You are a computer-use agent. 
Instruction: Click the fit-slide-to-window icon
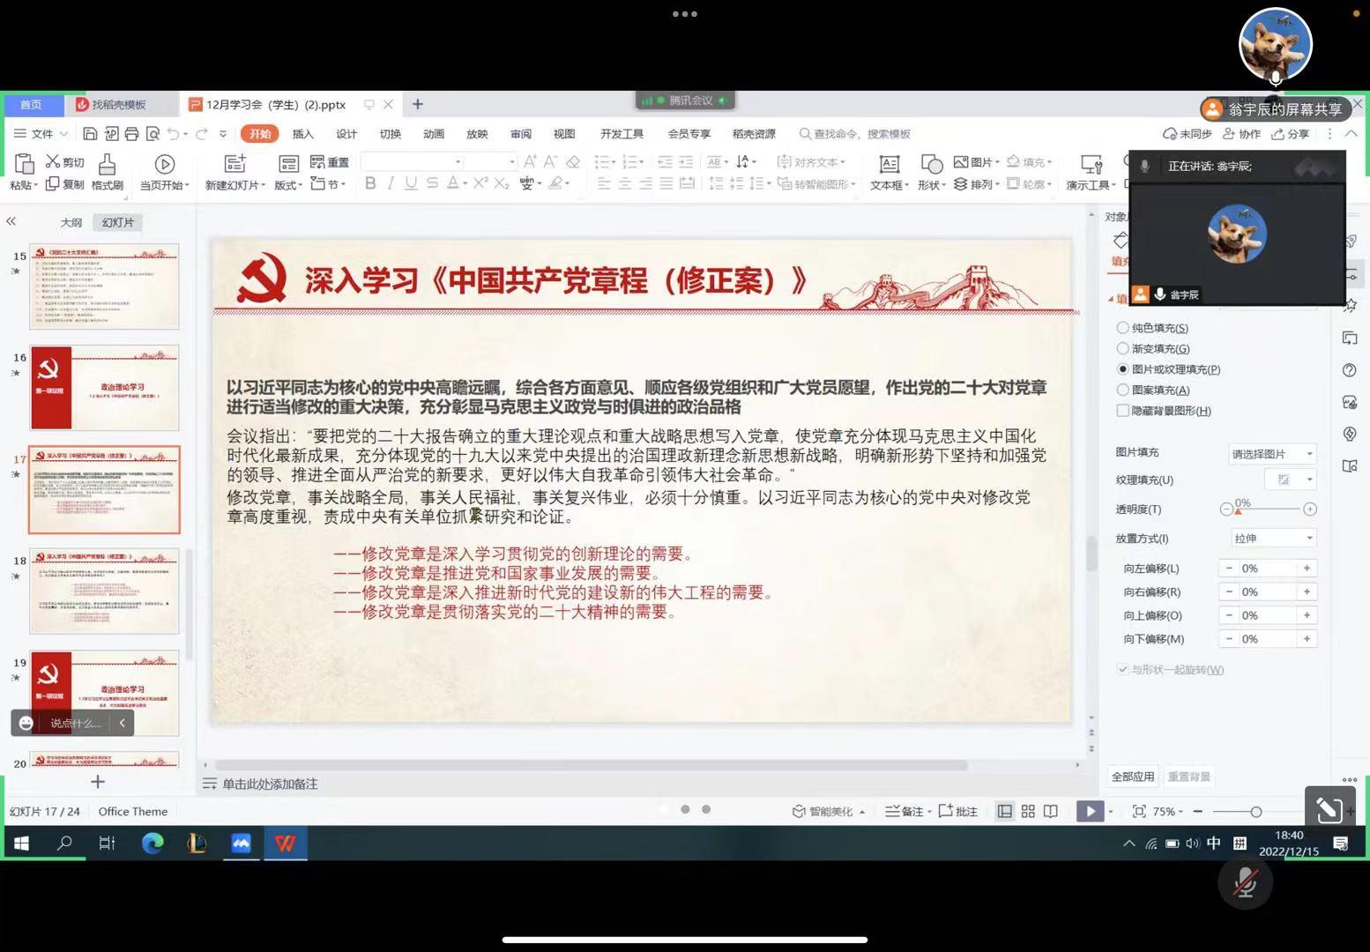(x=1139, y=811)
